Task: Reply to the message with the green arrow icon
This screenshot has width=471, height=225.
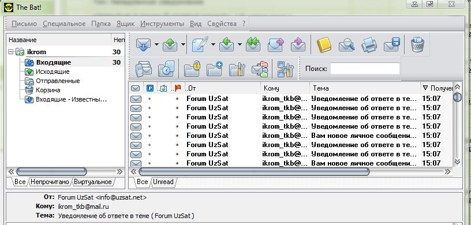Action: click(x=227, y=44)
